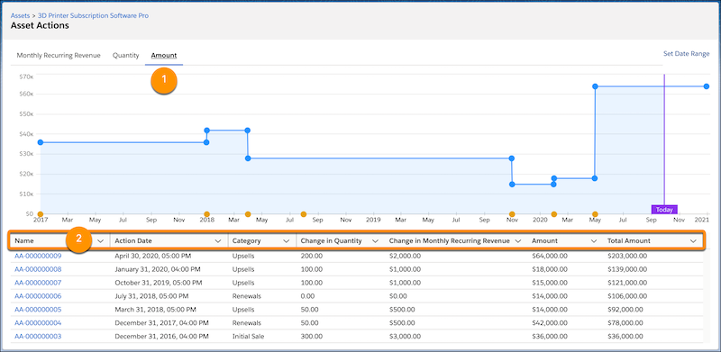The height and width of the screenshot is (352, 721).
Task: Click the $64,000.00 amount cell
Action: [x=550, y=256]
